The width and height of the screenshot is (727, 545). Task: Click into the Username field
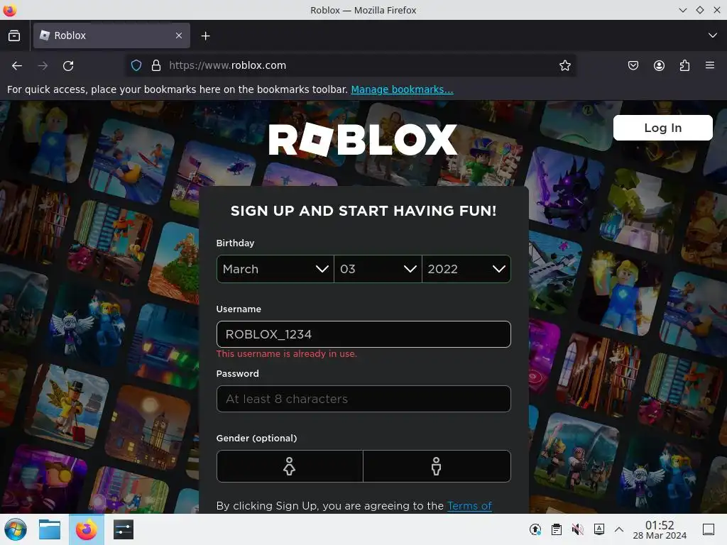click(363, 334)
